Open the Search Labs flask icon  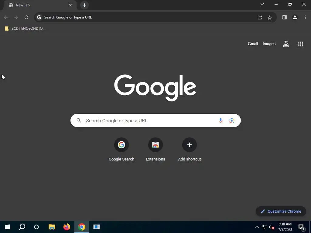tap(286, 44)
